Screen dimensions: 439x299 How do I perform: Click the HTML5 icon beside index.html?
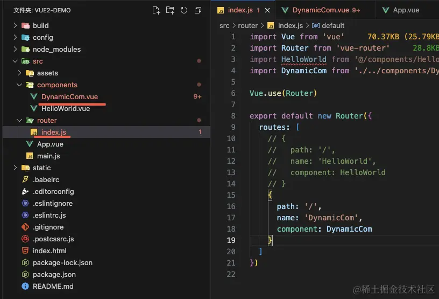click(25, 251)
